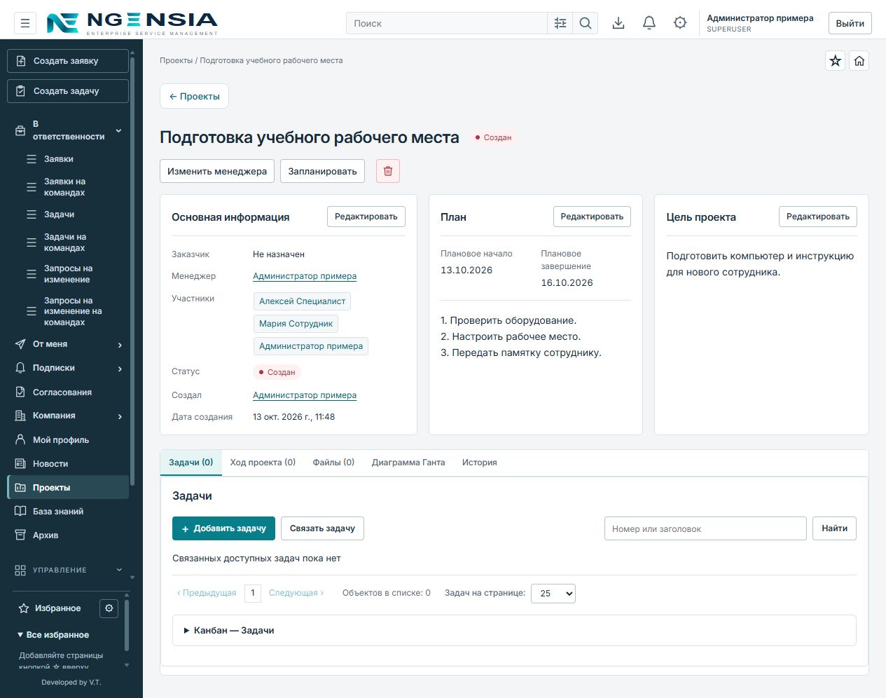Switch to the Ход проекта (0) tab

[263, 463]
